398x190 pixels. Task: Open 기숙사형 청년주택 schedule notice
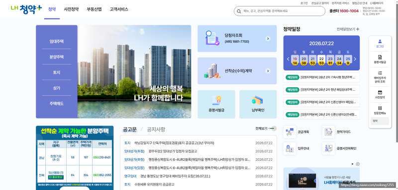pos(321,77)
